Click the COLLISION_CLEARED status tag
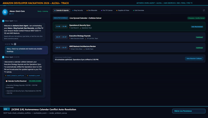208x118 pixels. point(35,81)
